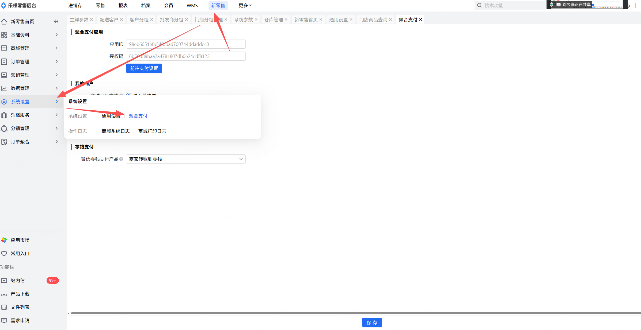Screen dimensions: 641x330
Task: Switch to the 会员 top menu
Action: click(x=168, y=5)
